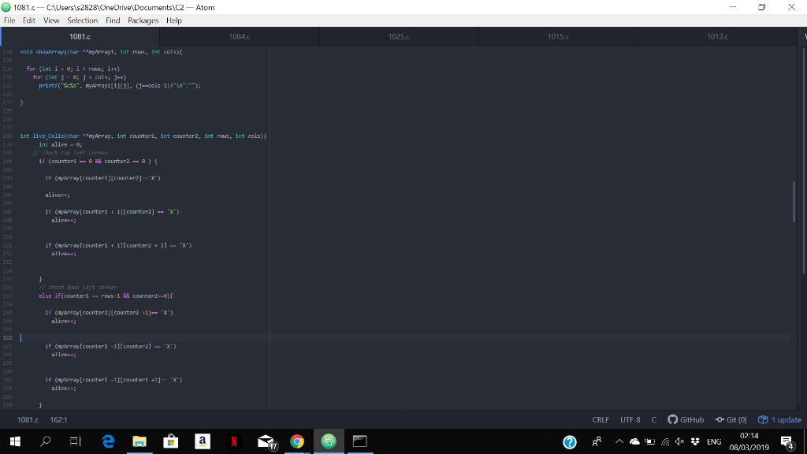Select the Atom icon on the taskbar
This screenshot has width=807, height=454.
tap(328, 442)
